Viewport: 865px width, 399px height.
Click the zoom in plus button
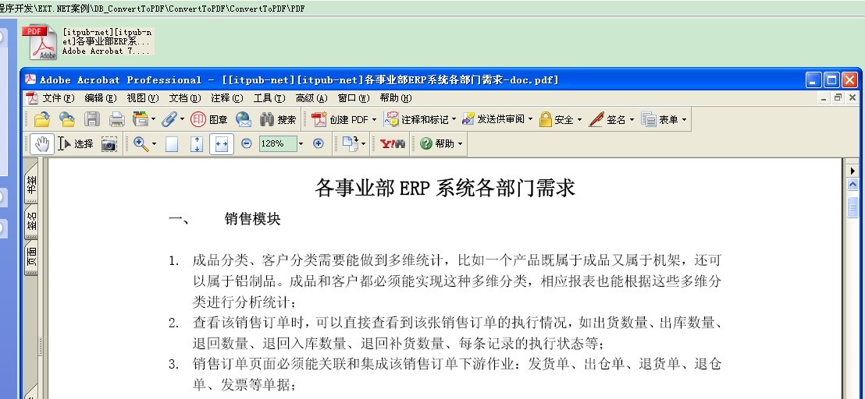(319, 143)
